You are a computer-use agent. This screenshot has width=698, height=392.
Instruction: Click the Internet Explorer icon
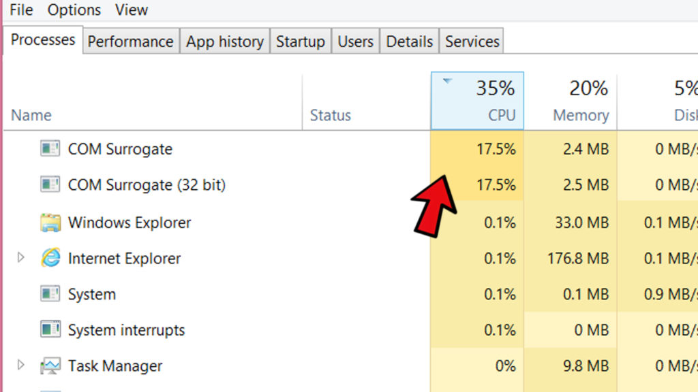[x=50, y=258]
